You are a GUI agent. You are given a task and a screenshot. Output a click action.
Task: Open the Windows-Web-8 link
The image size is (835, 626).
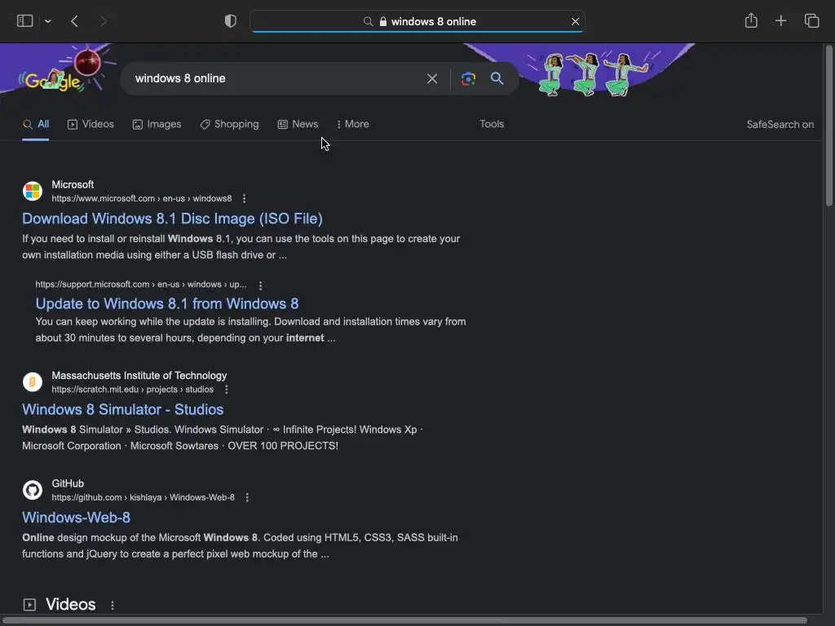click(76, 518)
